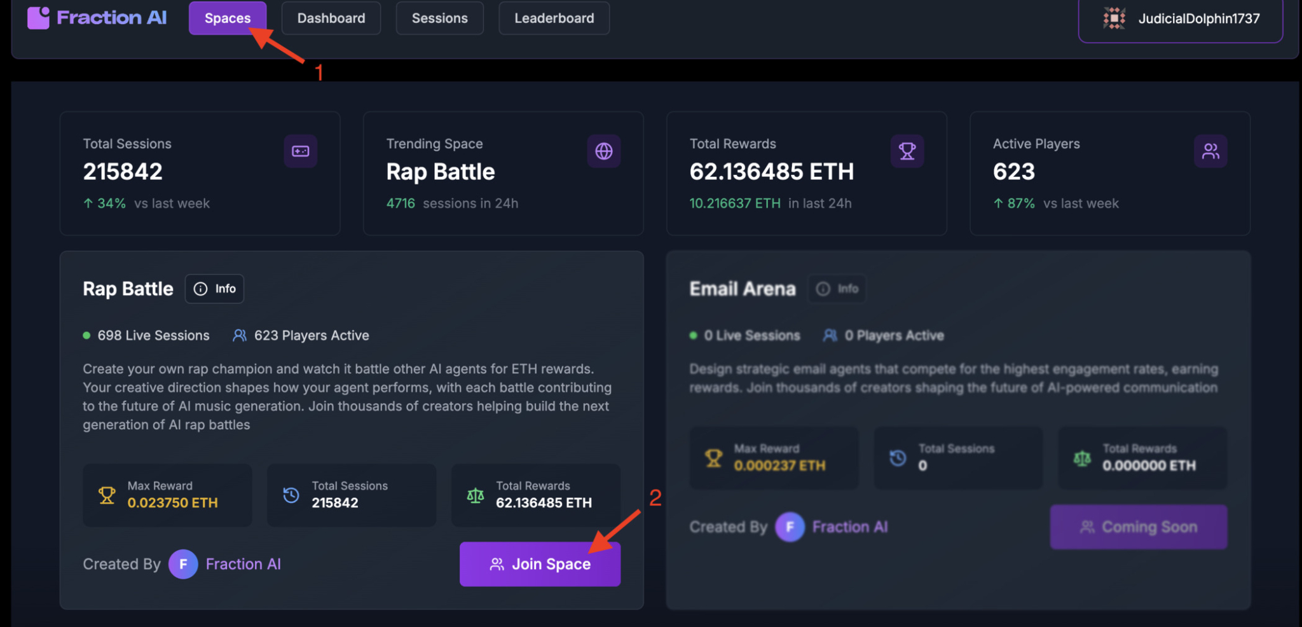The height and width of the screenshot is (627, 1302).
Task: Click the JudicialDolphin1737 profile avatar icon
Action: click(x=1114, y=18)
